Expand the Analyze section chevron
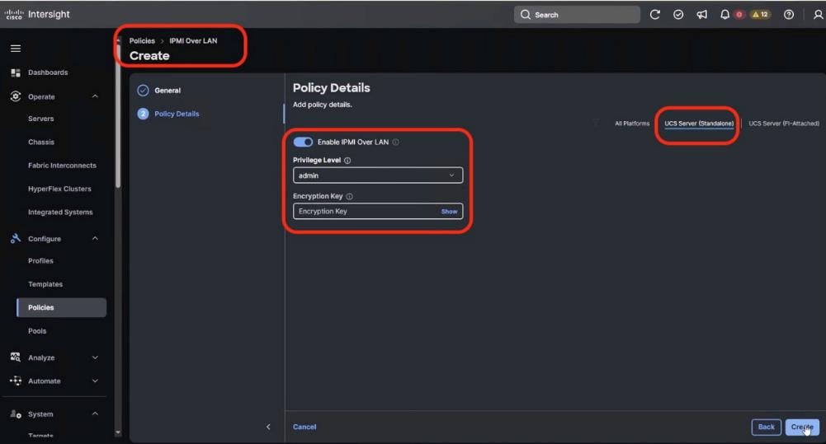This screenshot has height=444, width=826. (x=95, y=358)
